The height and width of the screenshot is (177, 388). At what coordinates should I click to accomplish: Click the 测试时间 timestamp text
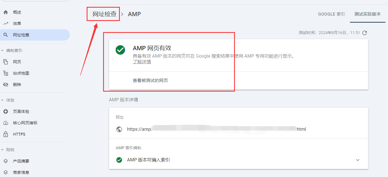(329, 33)
